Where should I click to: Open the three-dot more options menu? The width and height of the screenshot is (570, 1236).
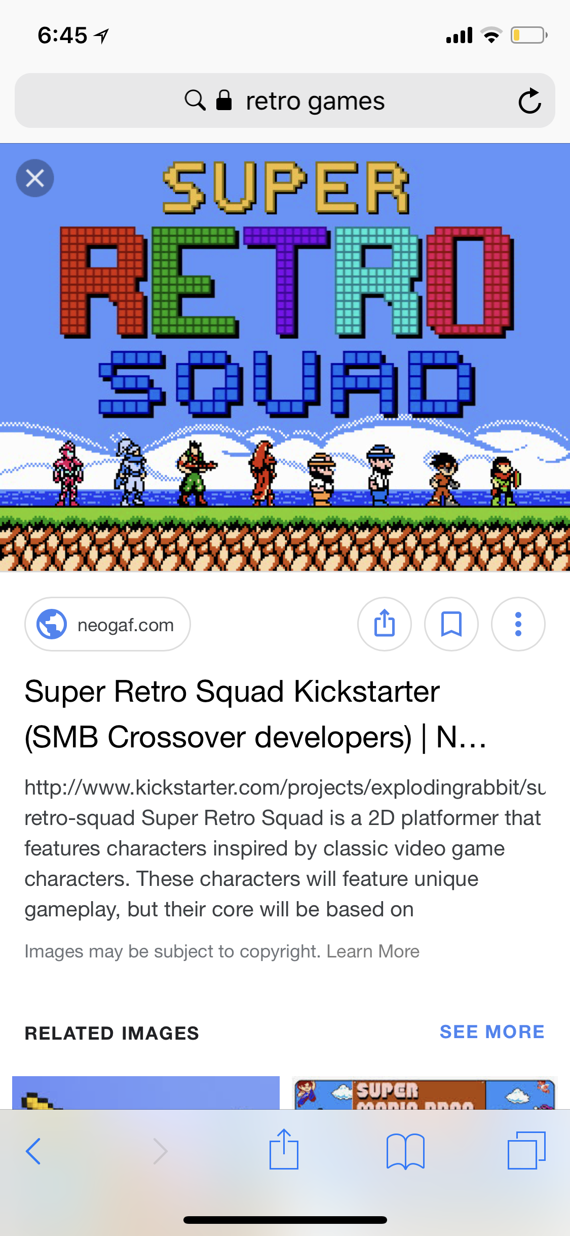tap(518, 624)
